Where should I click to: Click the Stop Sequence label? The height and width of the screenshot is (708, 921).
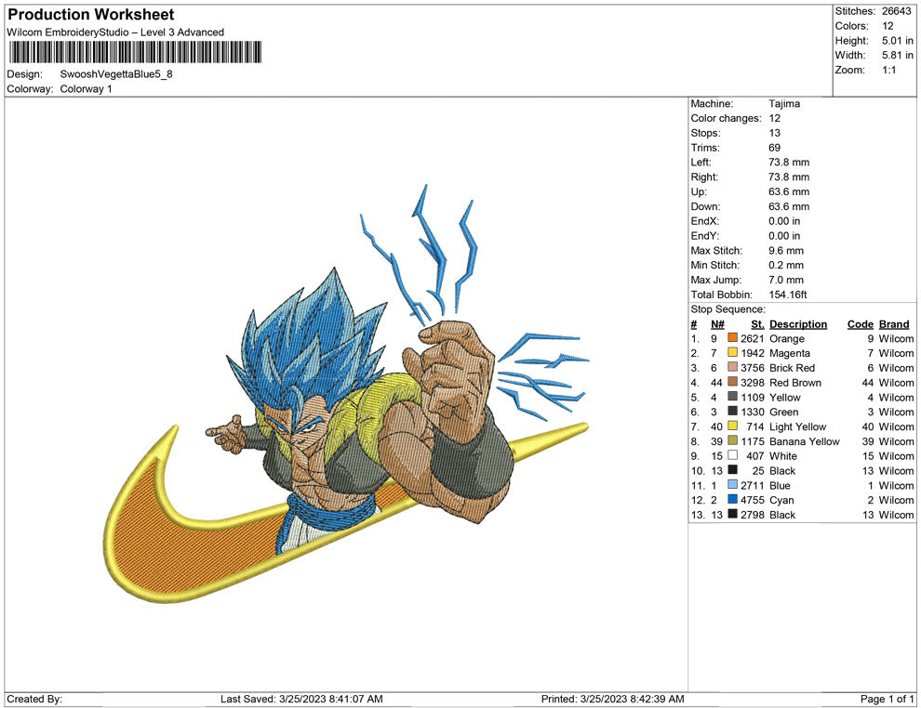coord(727,309)
